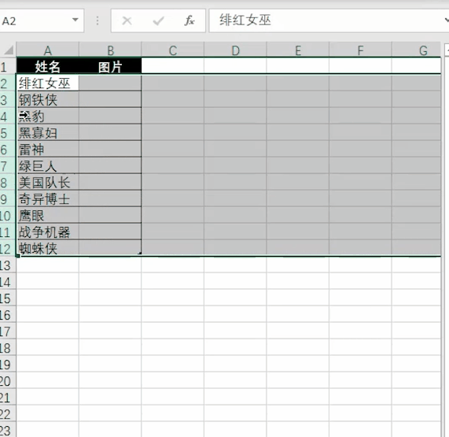This screenshot has width=449, height=437.
Task: Select the cell 雷神
Action: (47, 149)
